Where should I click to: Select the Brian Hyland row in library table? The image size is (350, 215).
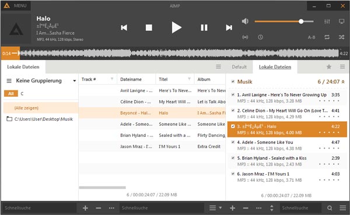tap(152, 135)
